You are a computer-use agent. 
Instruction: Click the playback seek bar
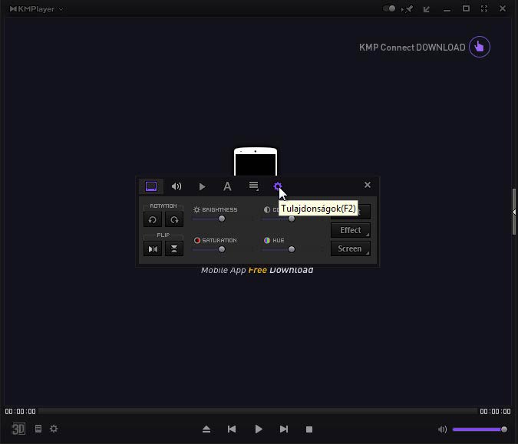pyautogui.click(x=258, y=411)
